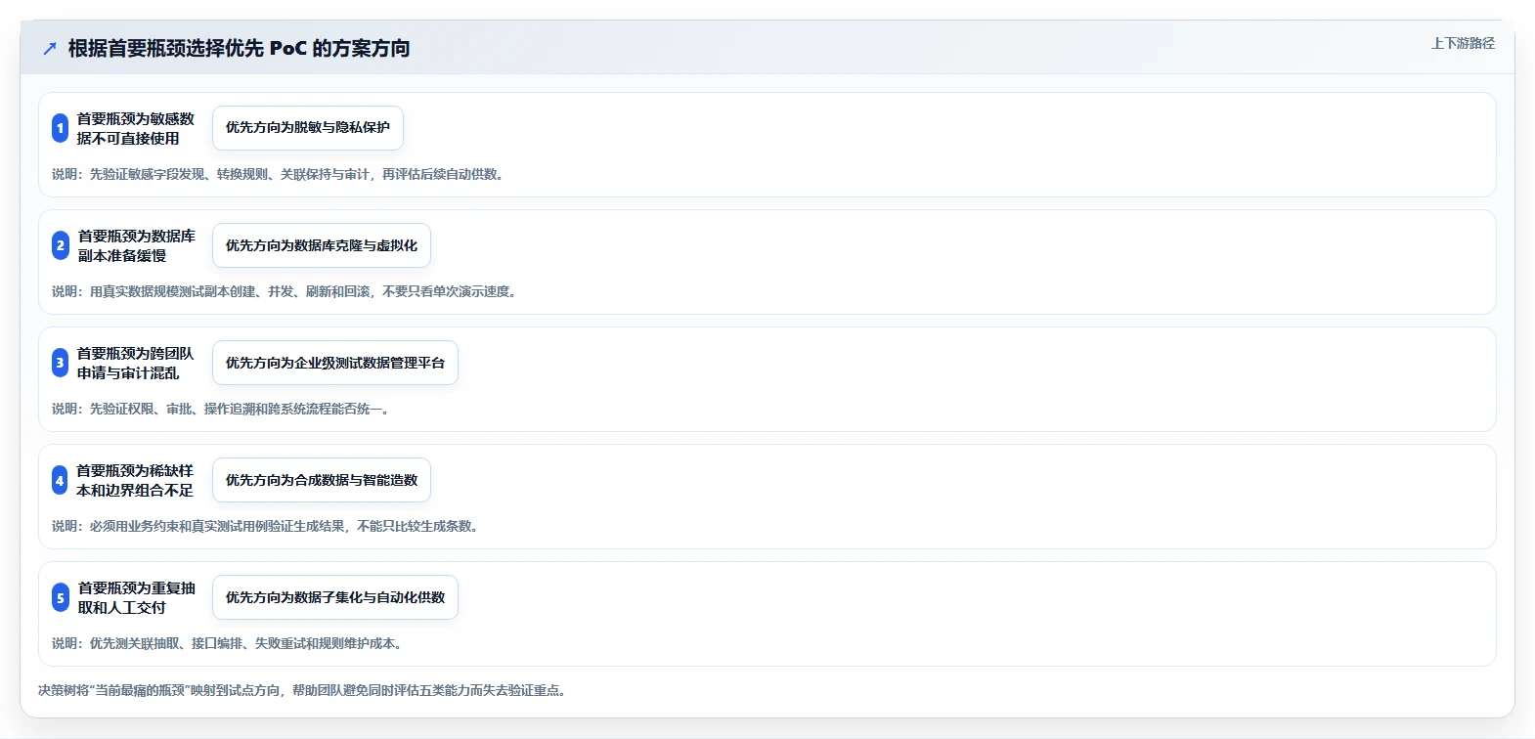Click condition text 首要瓶颈为稀缺样本和边界组合不足
Screen dimensions: 1535x739
pos(136,480)
